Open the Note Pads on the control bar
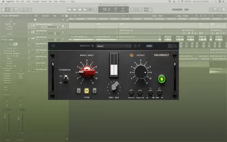Viewport: 227px width, 142px height. [x=215, y=10]
